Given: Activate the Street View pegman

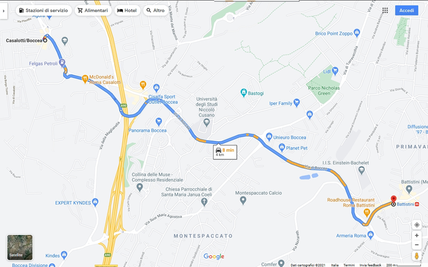Looking at the screenshot, I should tap(417, 256).
